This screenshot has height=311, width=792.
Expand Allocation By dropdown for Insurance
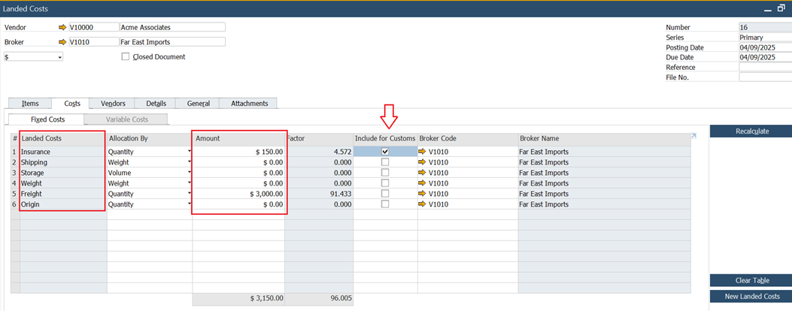[189, 152]
